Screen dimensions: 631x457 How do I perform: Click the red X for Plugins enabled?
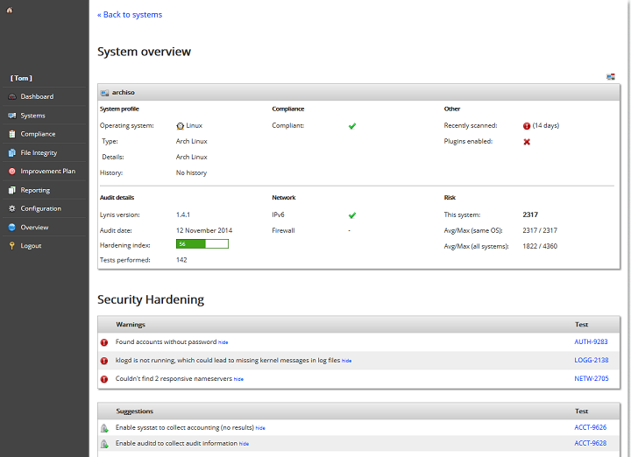click(527, 142)
